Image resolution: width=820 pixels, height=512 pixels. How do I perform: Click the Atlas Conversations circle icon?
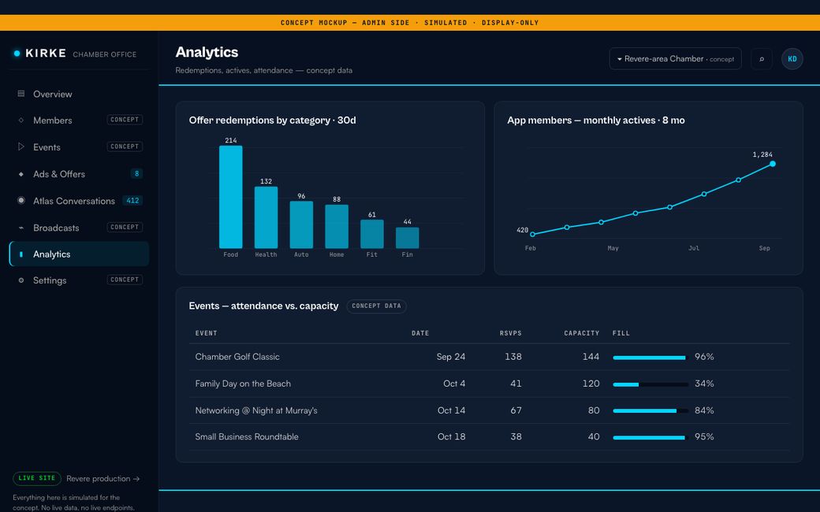pyautogui.click(x=21, y=201)
